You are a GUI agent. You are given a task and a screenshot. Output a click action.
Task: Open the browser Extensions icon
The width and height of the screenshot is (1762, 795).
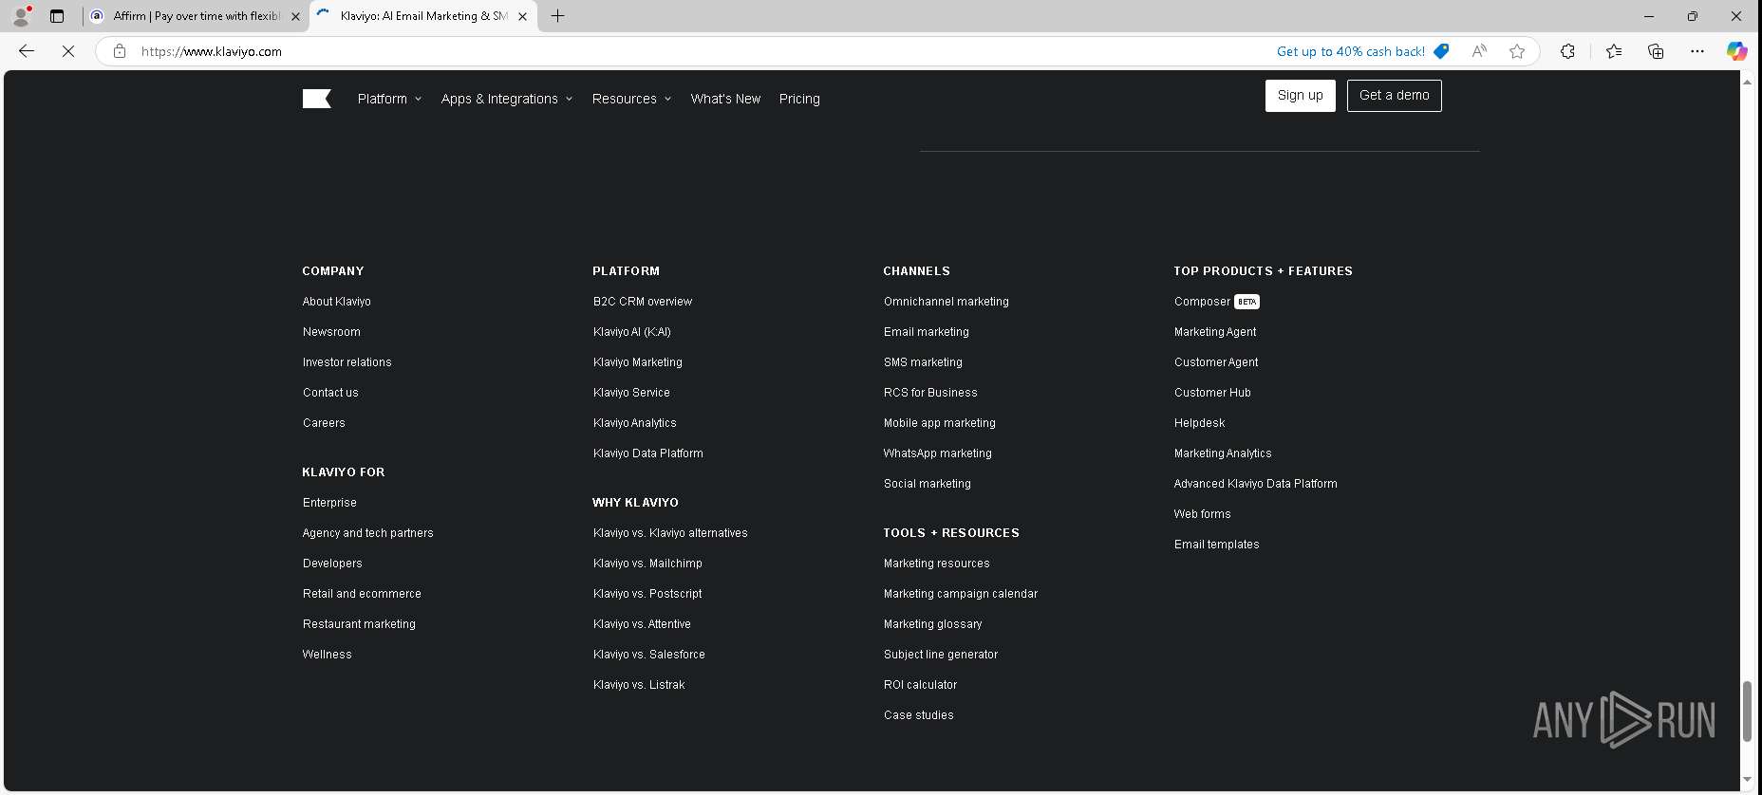1567,51
